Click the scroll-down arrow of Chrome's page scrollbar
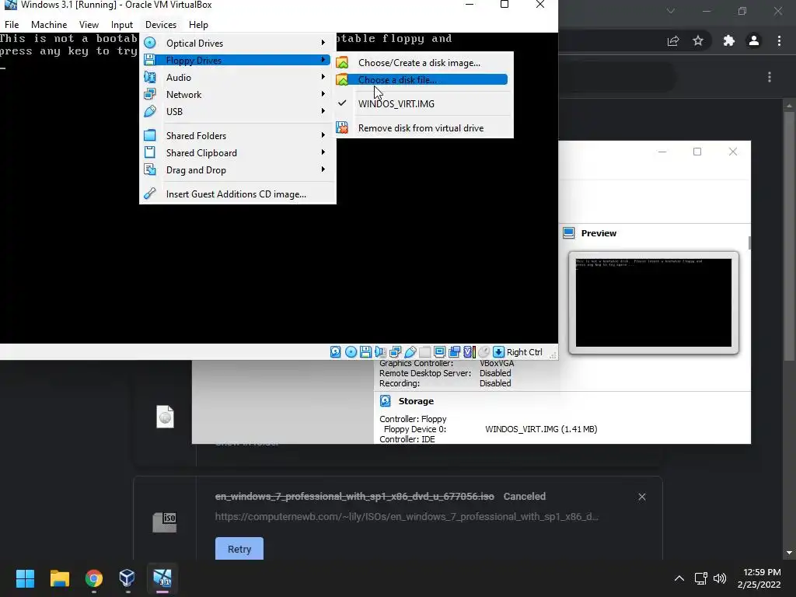 (x=789, y=553)
